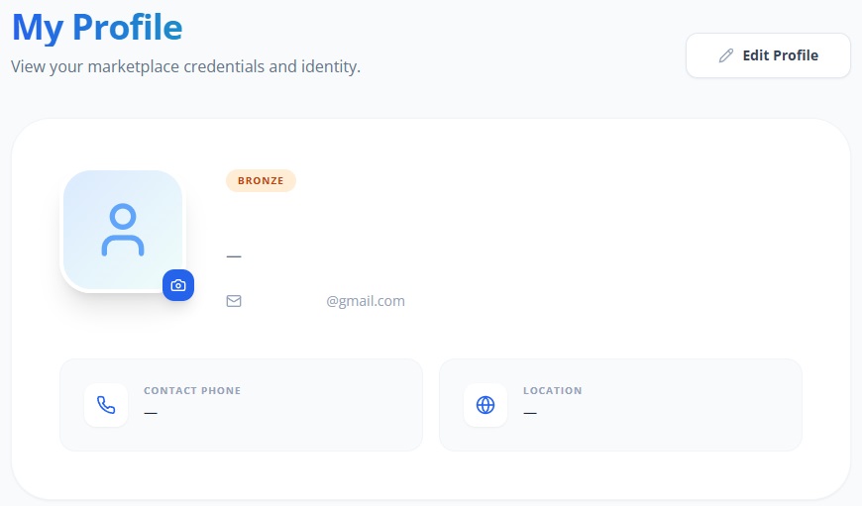Click the empty name dash placeholder
Screen dimensions: 862x506
[234, 256]
